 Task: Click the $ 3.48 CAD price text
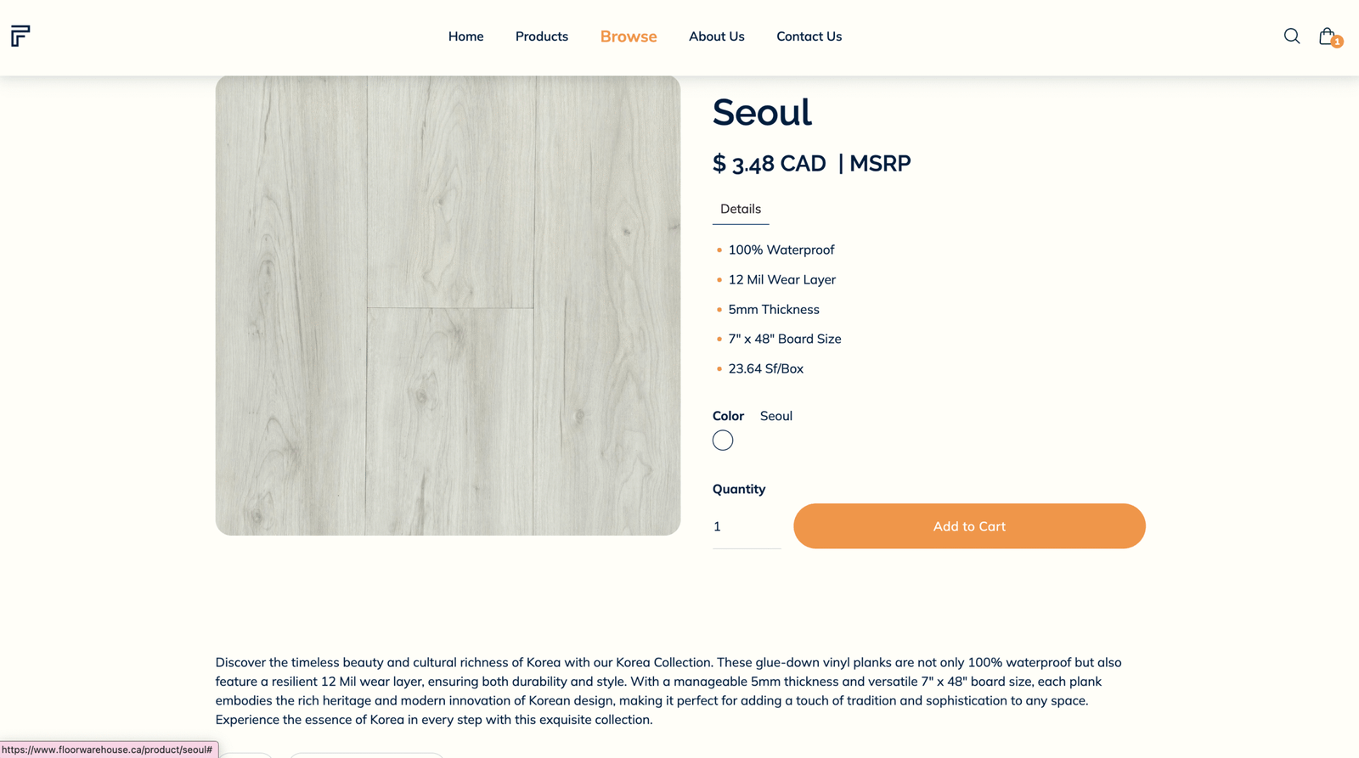[x=769, y=164]
